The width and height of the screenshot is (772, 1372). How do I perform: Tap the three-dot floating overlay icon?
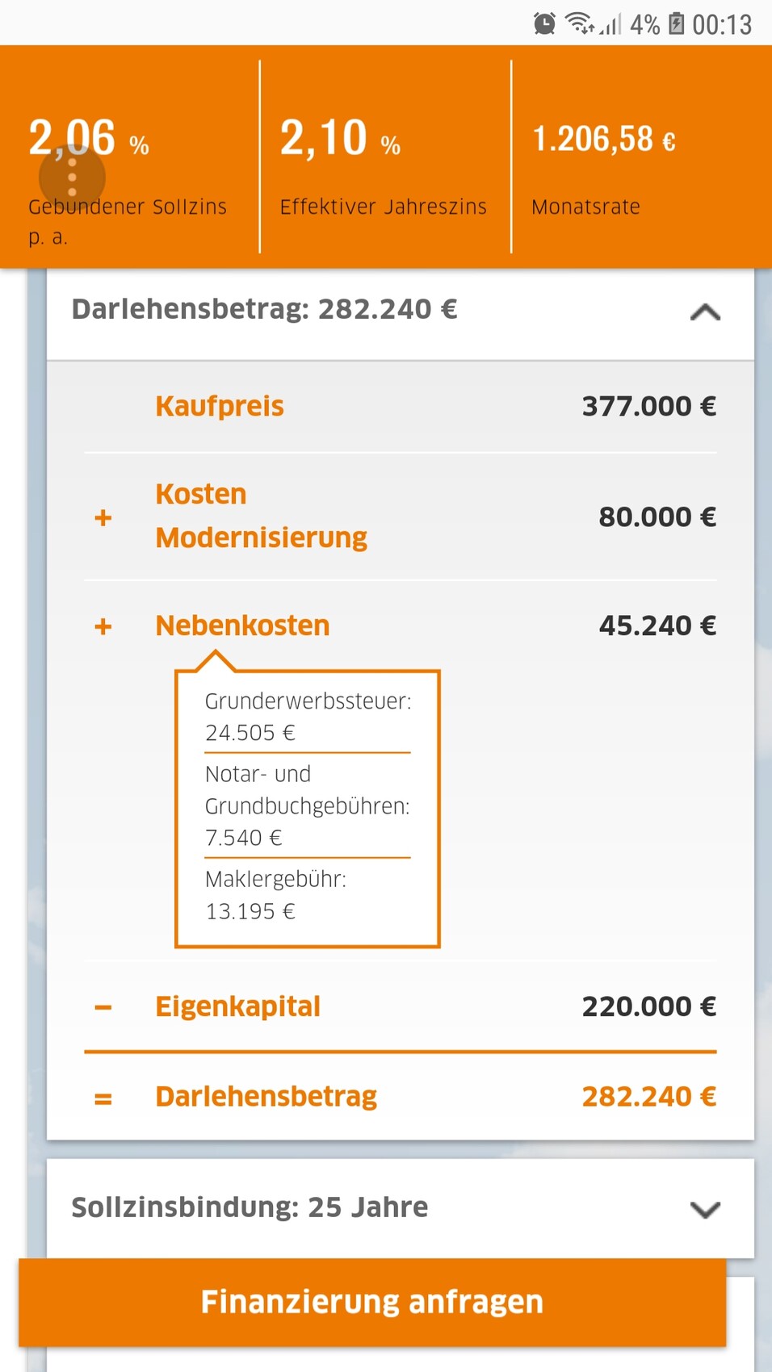(x=72, y=177)
